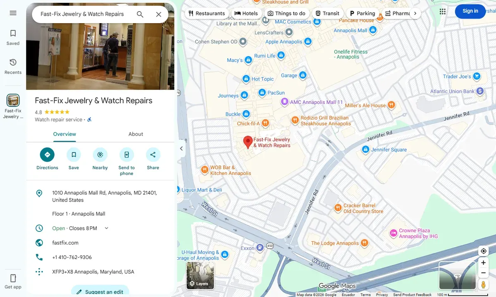Clear the search box with X

pos(159,14)
